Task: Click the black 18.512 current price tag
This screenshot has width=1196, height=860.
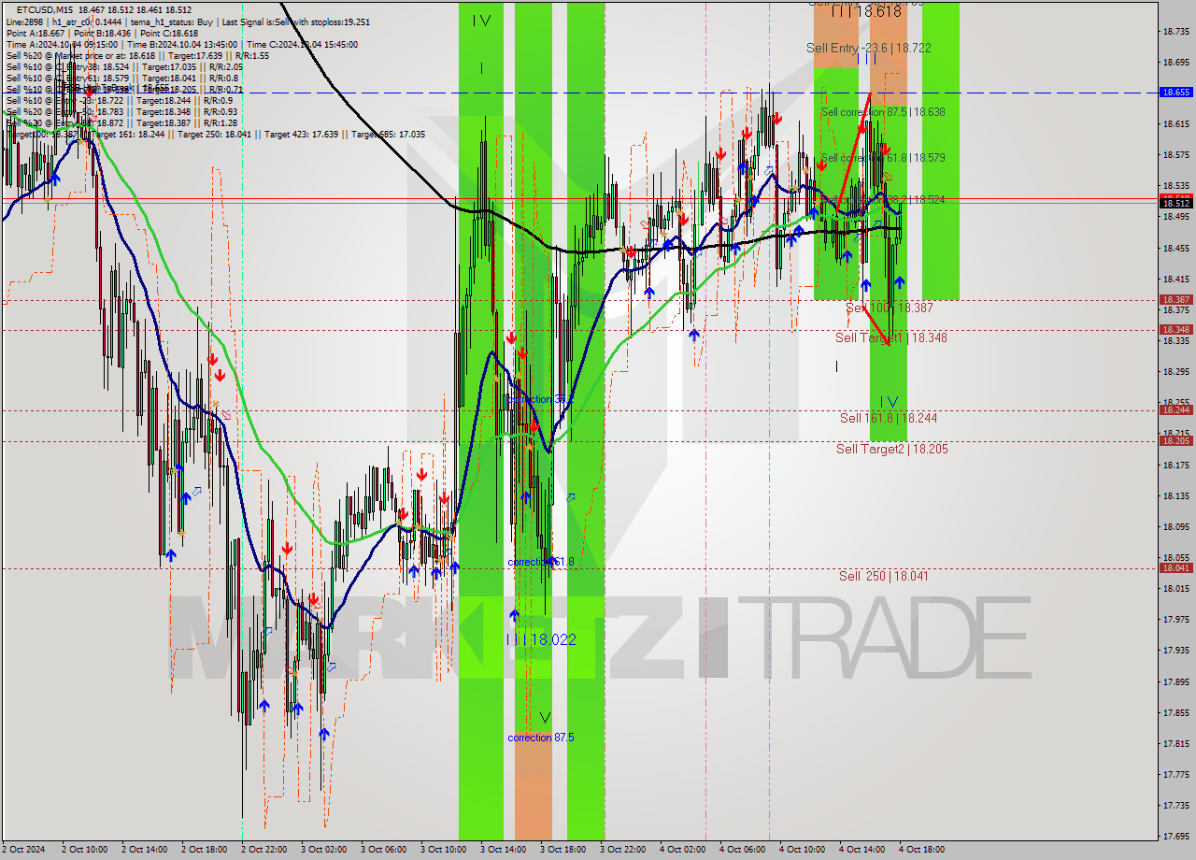Action: (1175, 203)
